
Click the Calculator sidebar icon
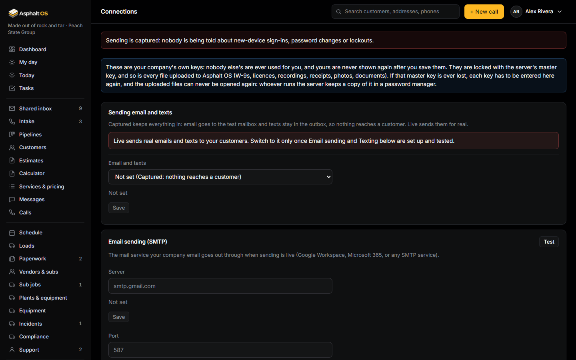click(x=12, y=174)
